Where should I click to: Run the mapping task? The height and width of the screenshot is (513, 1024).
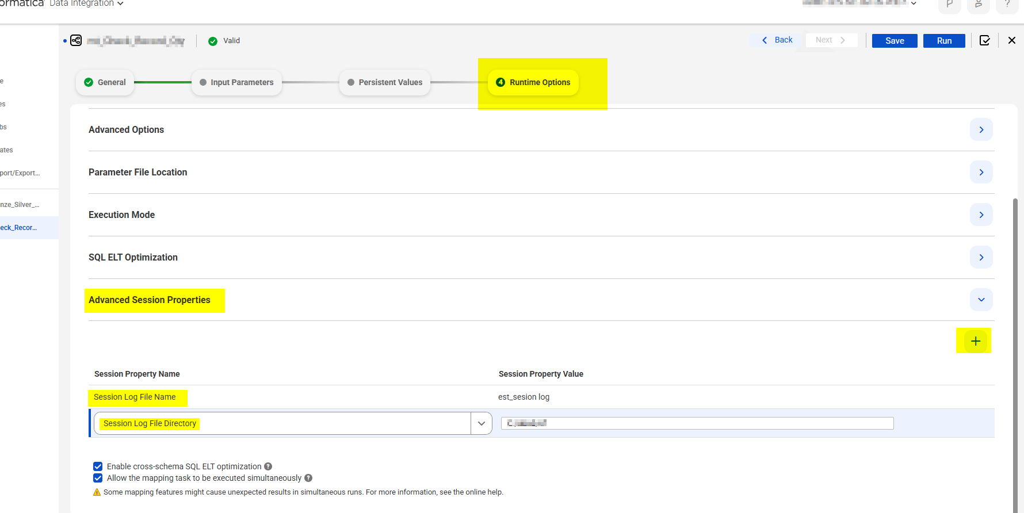pyautogui.click(x=944, y=41)
